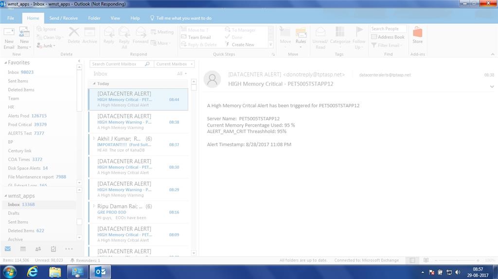Collapse the ribbon with the caret
This screenshot has width=498, height=279.
point(493,54)
